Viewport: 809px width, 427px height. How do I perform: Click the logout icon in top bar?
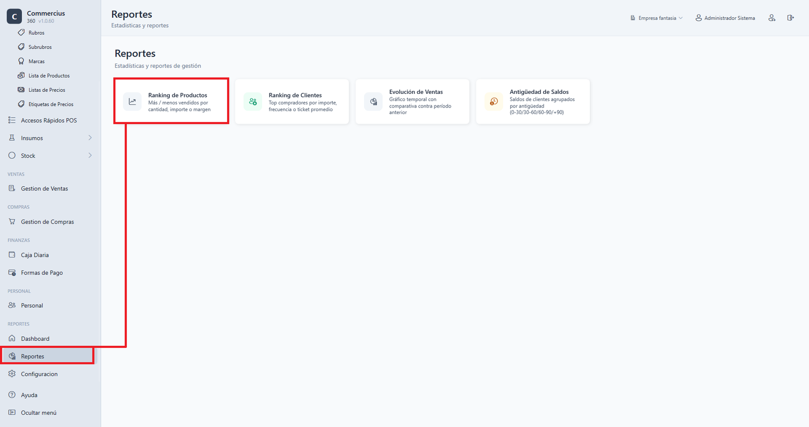(x=790, y=18)
